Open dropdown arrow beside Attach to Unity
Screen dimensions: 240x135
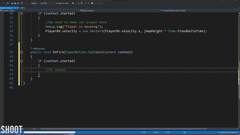tap(70, 3)
